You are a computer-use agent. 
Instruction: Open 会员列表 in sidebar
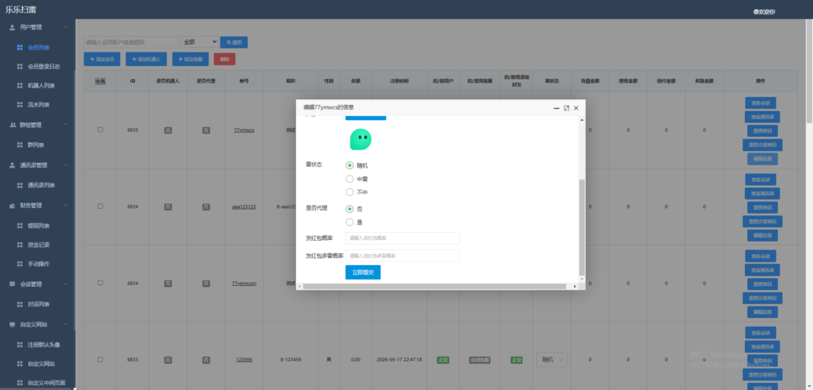[39, 47]
